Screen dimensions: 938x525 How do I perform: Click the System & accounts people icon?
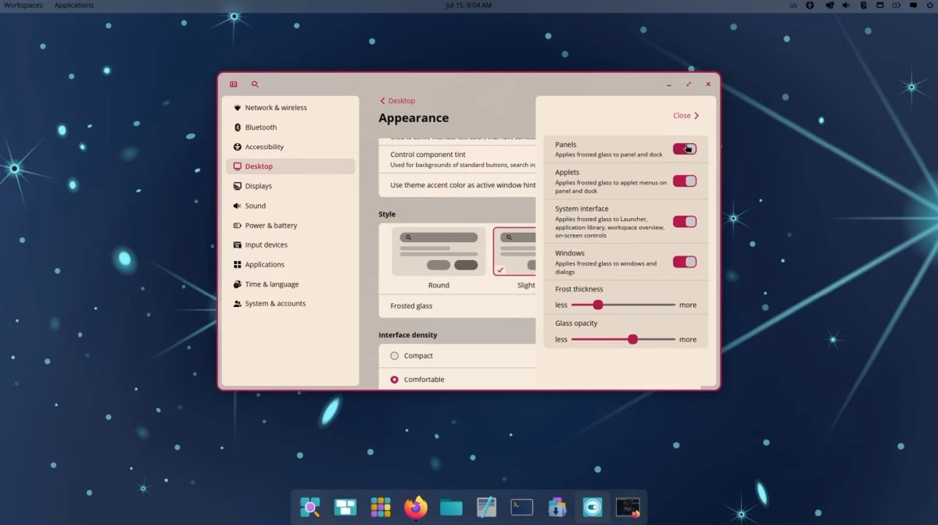point(238,304)
